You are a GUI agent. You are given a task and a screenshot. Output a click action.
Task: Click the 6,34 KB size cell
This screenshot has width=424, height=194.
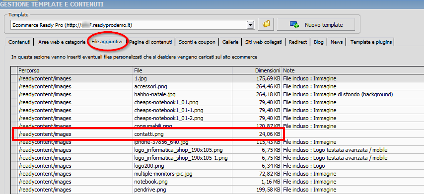(x=257, y=166)
